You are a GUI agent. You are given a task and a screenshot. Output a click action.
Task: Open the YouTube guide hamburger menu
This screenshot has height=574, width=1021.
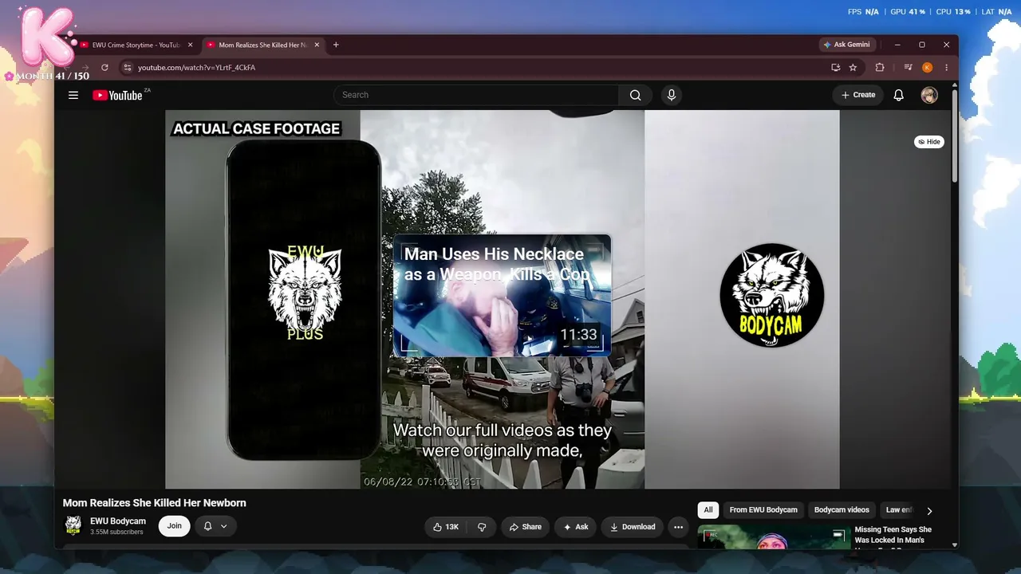click(73, 95)
